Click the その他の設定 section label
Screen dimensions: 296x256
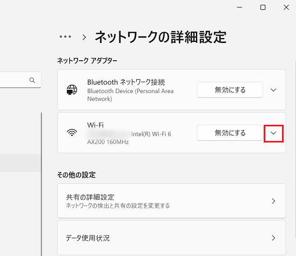76,175
